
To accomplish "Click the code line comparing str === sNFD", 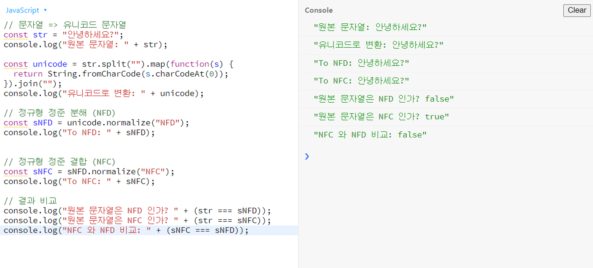I will (x=137, y=211).
